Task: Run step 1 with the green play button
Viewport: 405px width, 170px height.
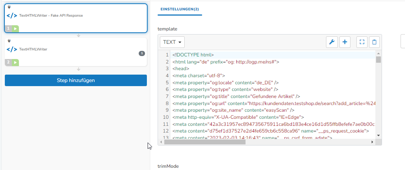Action: pos(15,29)
